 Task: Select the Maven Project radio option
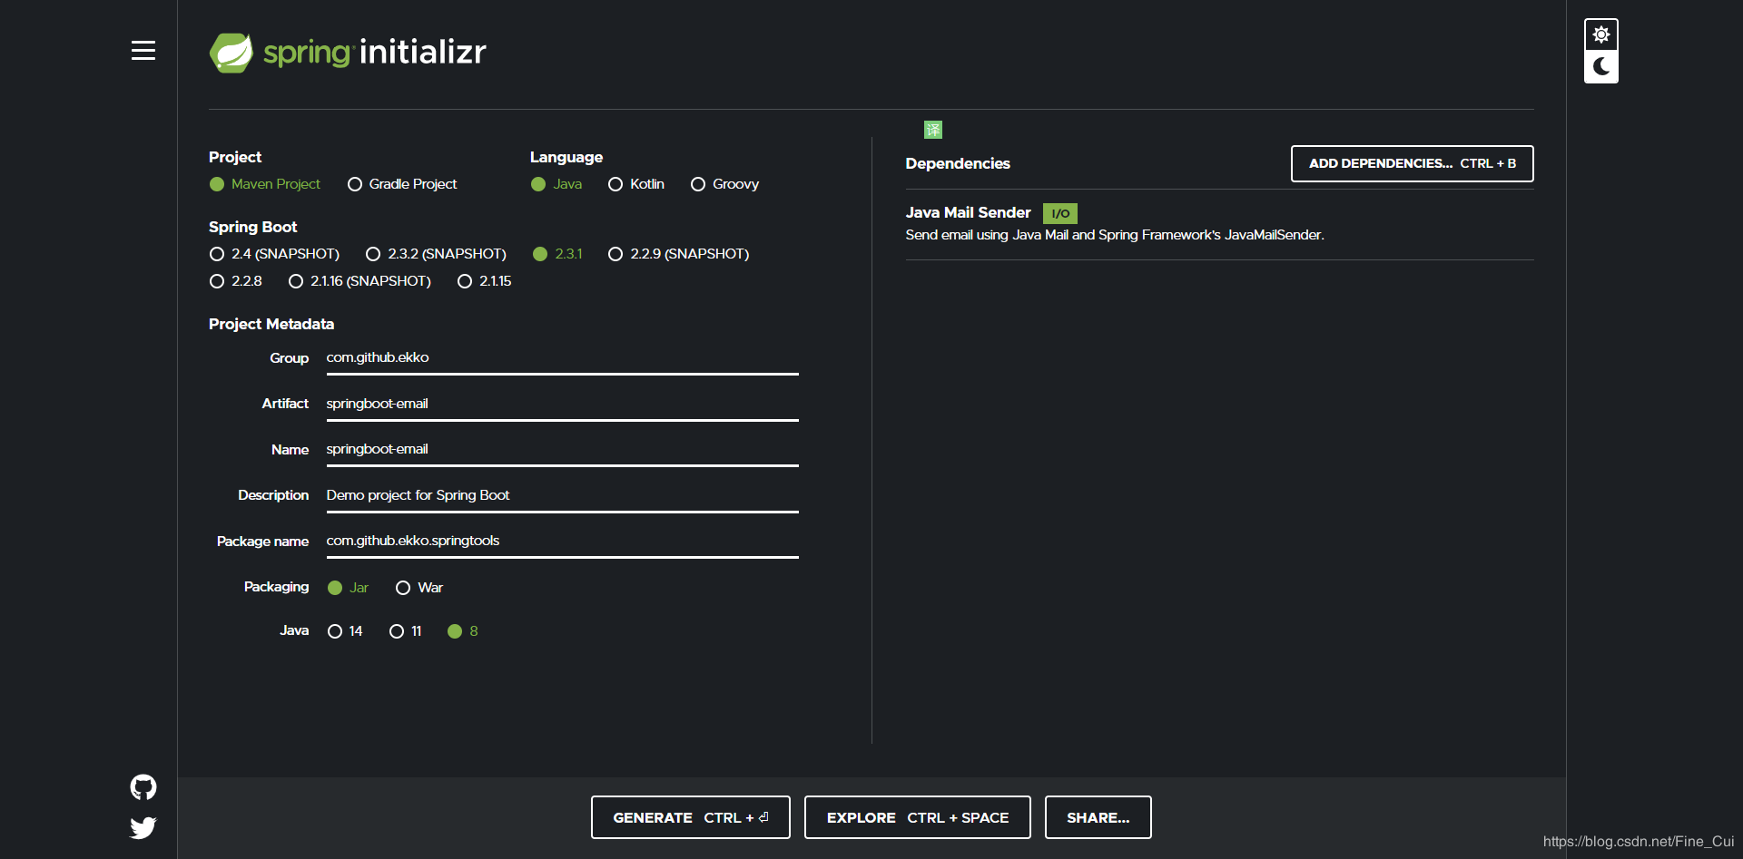[x=265, y=184]
